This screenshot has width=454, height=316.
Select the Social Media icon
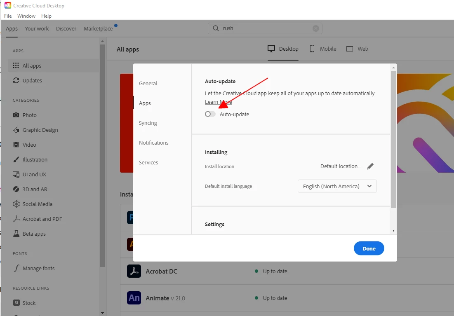pyautogui.click(x=16, y=204)
